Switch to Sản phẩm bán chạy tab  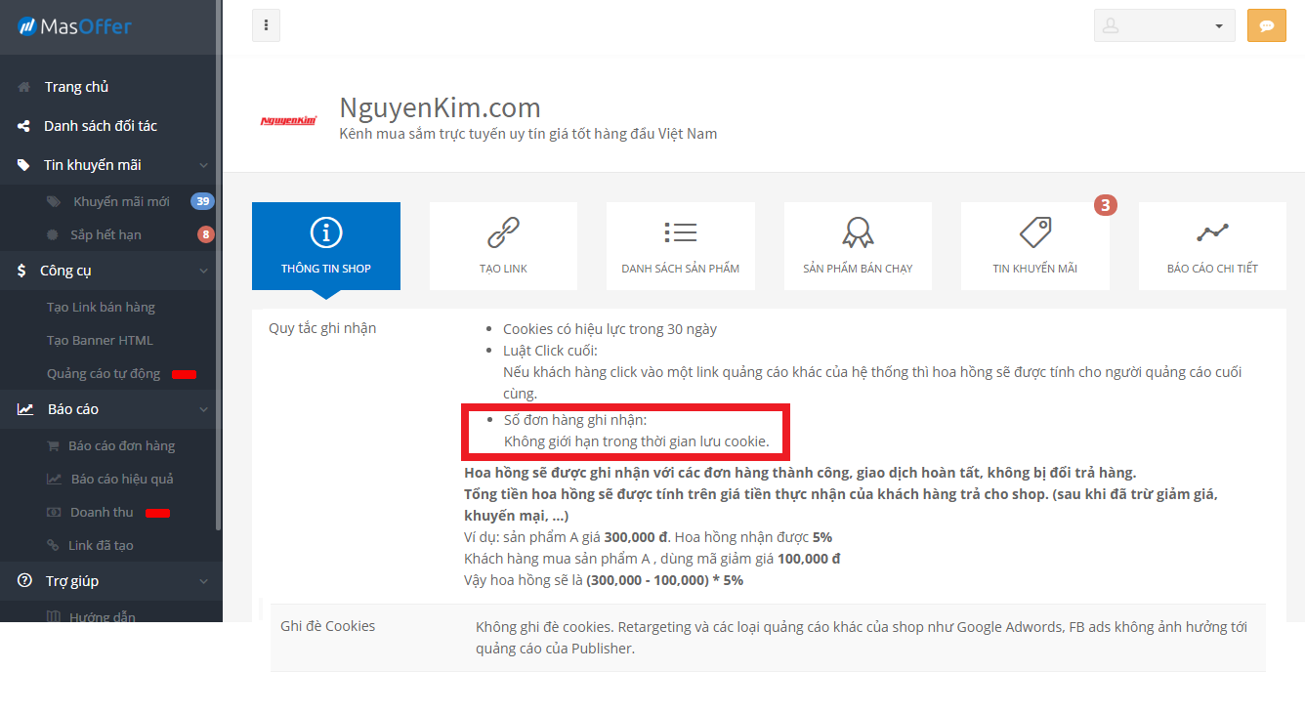click(x=858, y=246)
